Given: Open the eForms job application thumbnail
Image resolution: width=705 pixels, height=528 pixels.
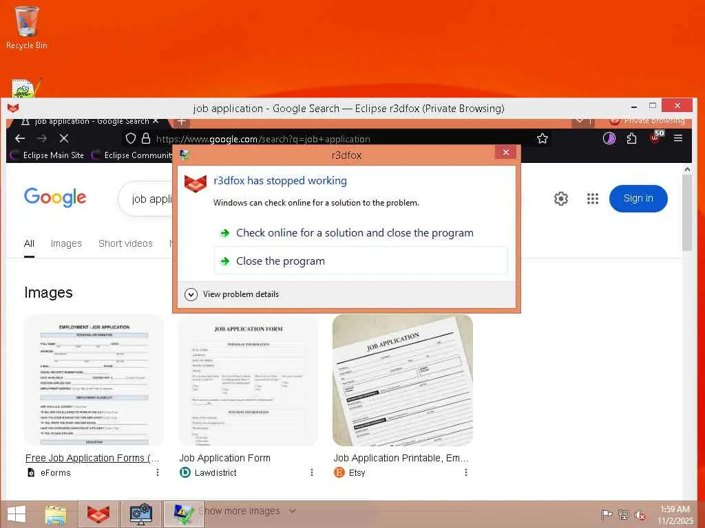Looking at the screenshot, I should [x=94, y=380].
